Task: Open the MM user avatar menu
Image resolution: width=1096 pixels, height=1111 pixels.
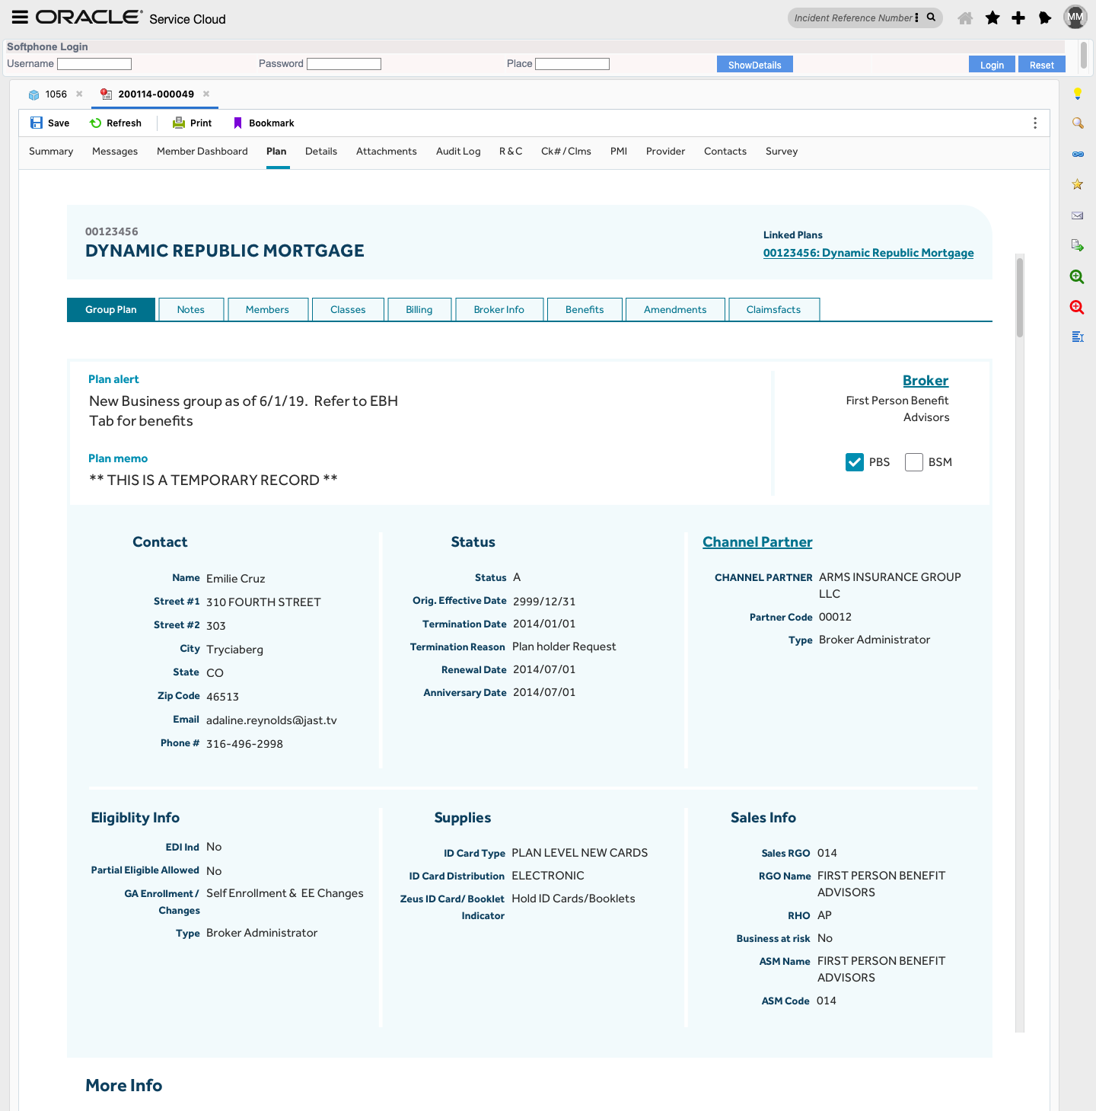Action: 1075,17
